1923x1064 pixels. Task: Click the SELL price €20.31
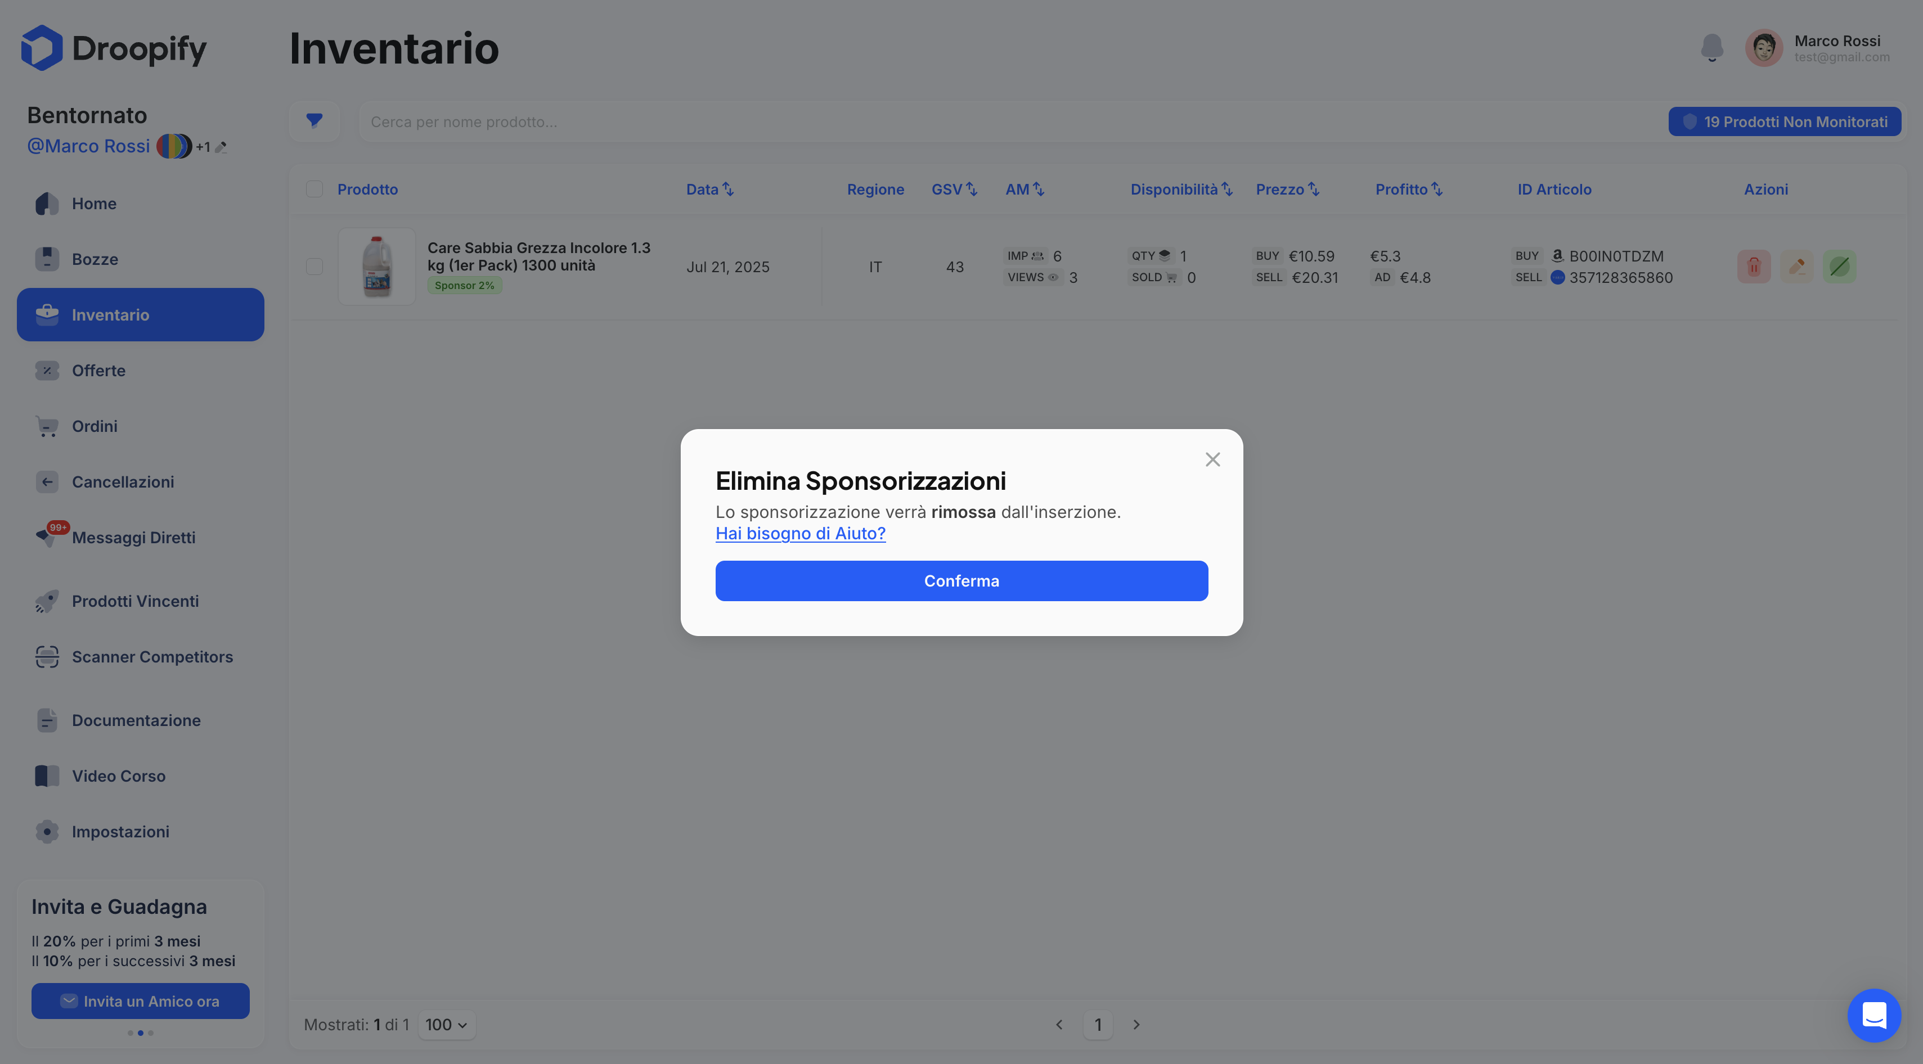pos(1315,278)
